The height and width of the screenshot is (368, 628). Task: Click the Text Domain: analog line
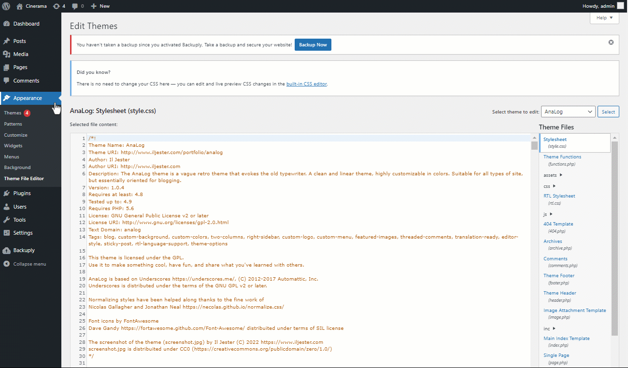click(114, 230)
